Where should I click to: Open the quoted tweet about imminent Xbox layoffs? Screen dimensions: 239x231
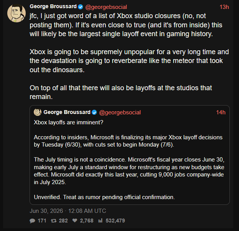(130, 155)
